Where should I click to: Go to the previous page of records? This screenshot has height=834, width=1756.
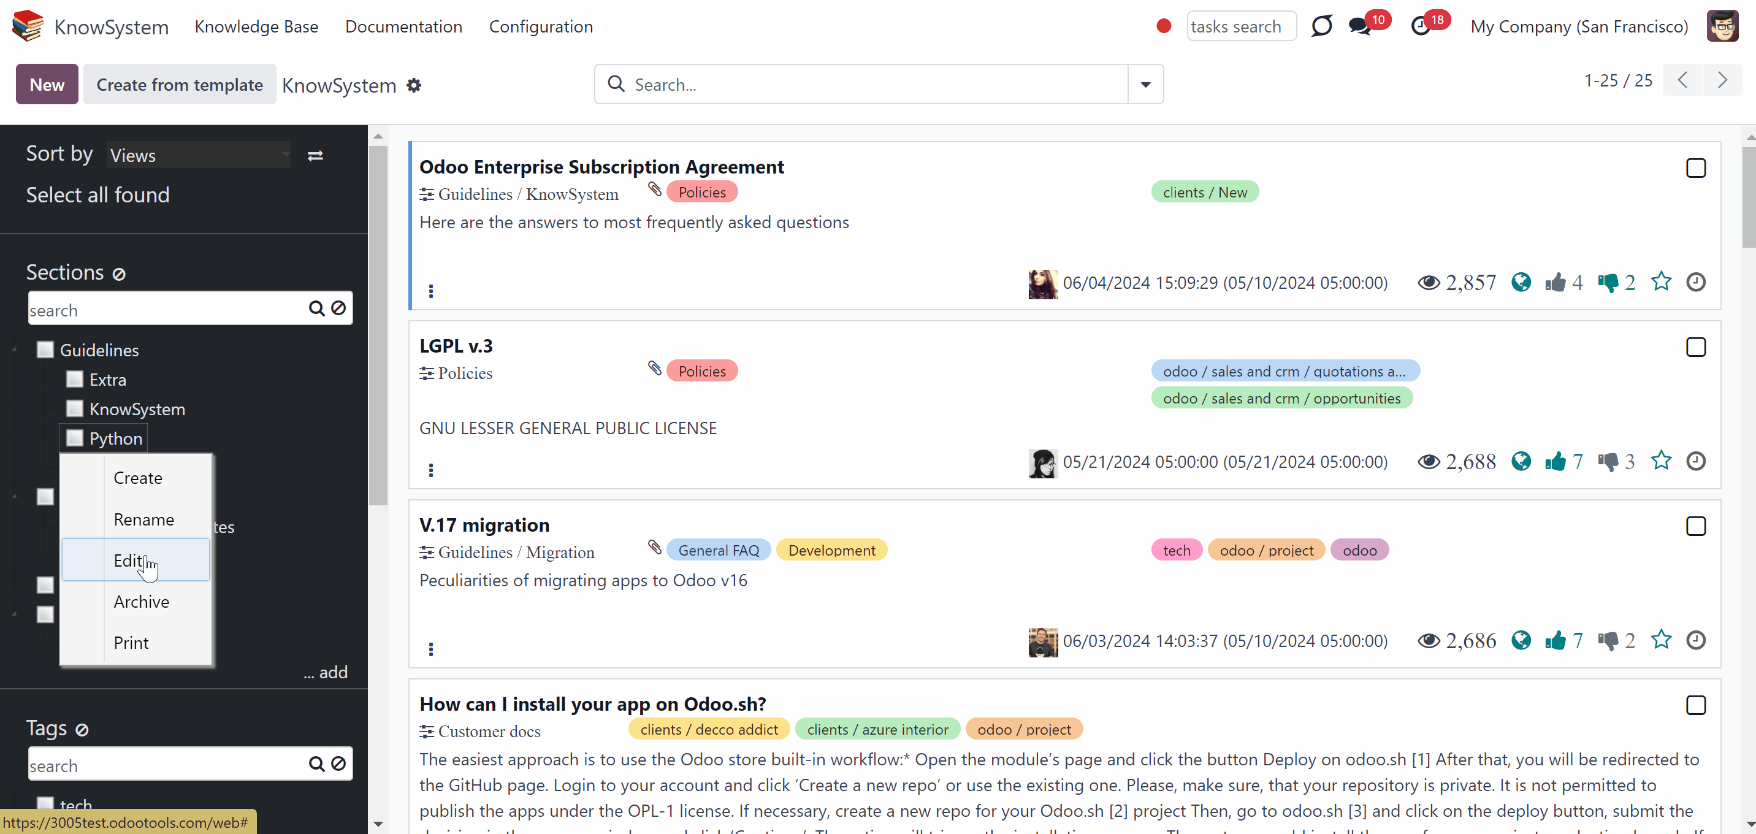coord(1682,80)
